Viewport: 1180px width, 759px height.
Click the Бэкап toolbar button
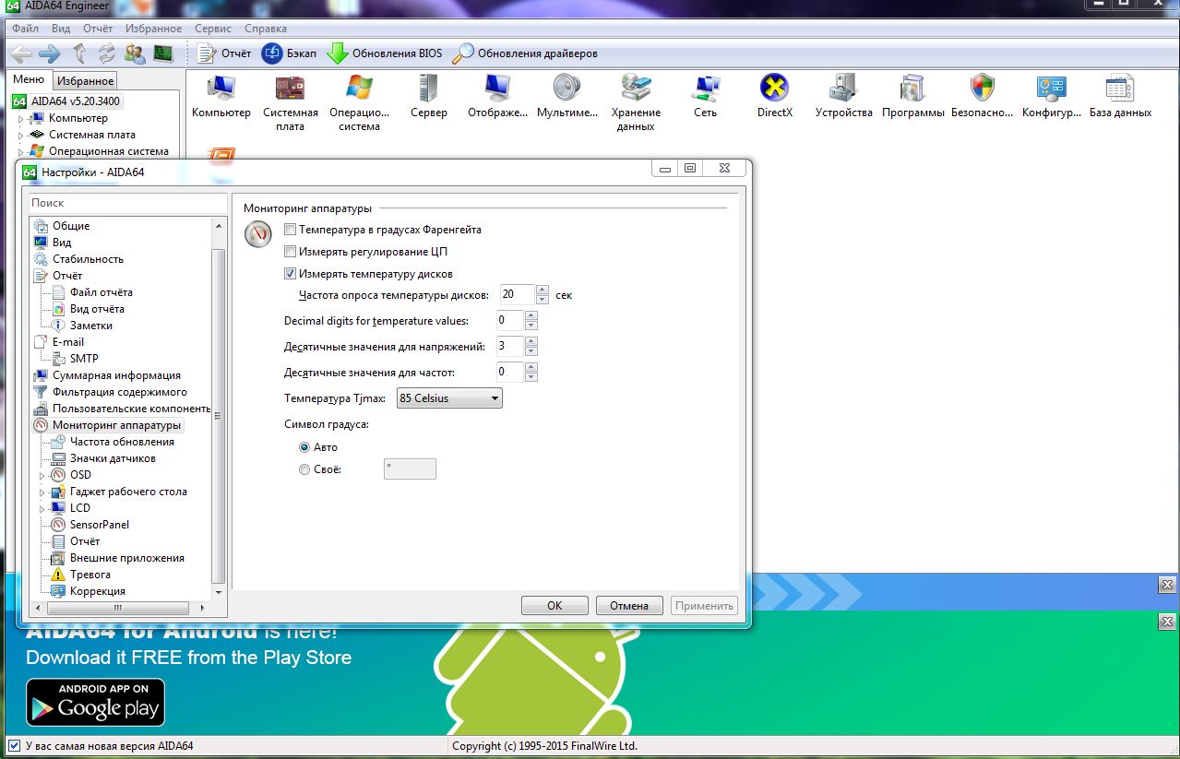[290, 53]
